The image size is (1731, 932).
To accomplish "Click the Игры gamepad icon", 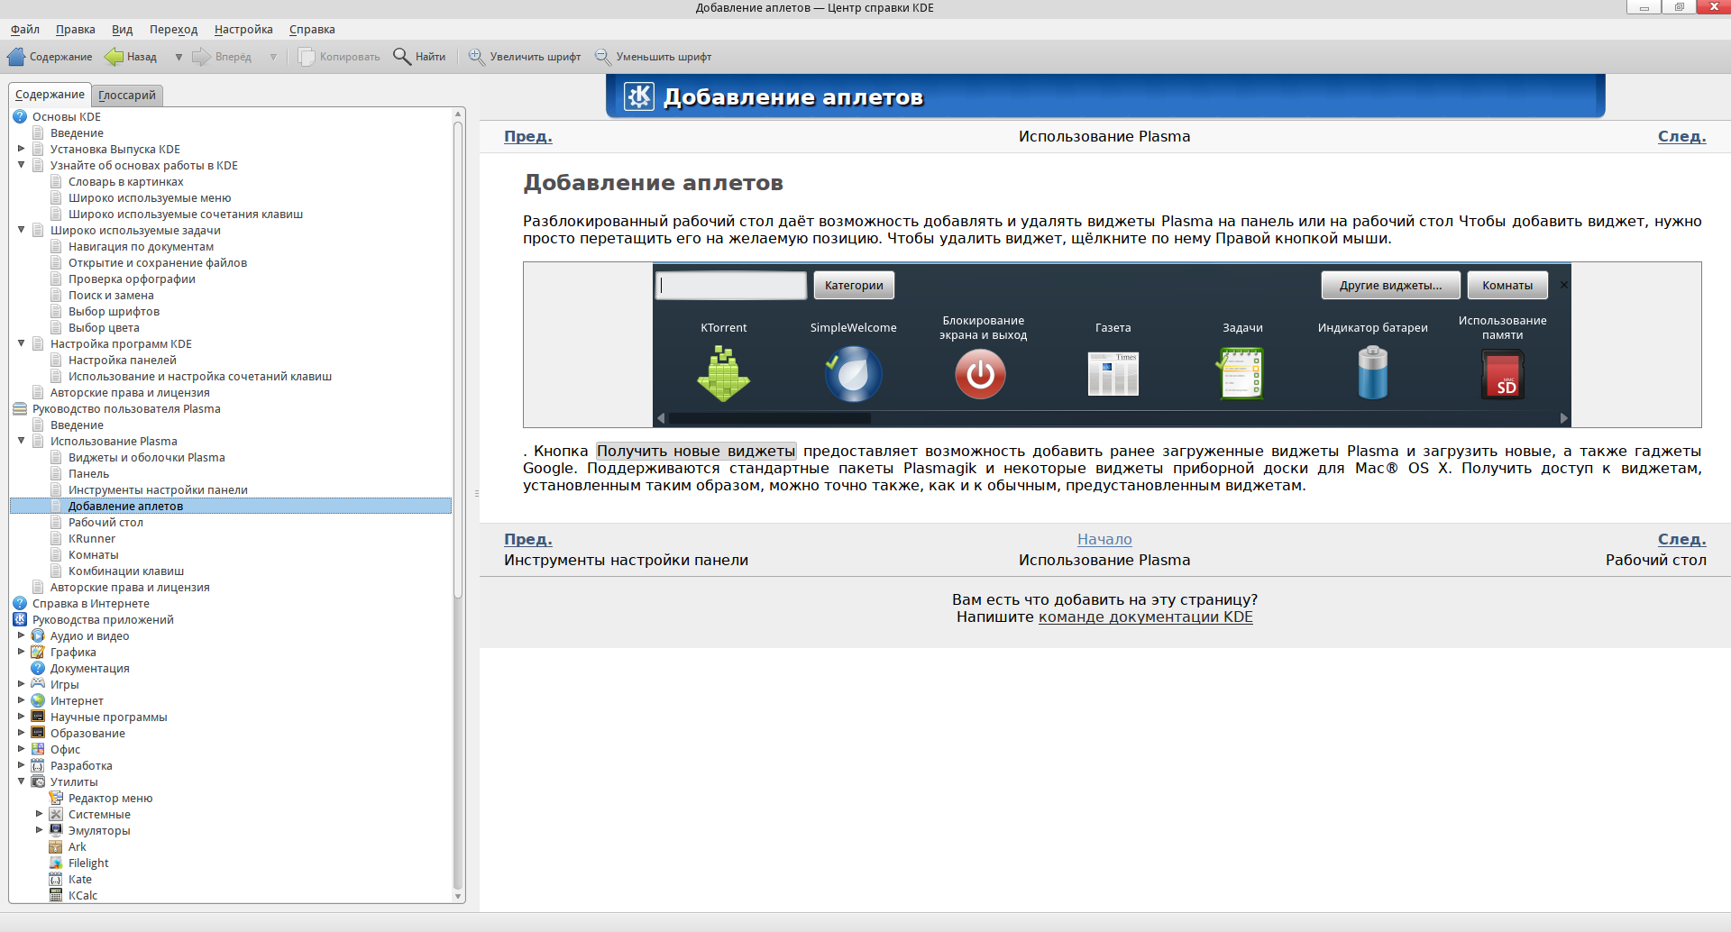I will coord(38,684).
